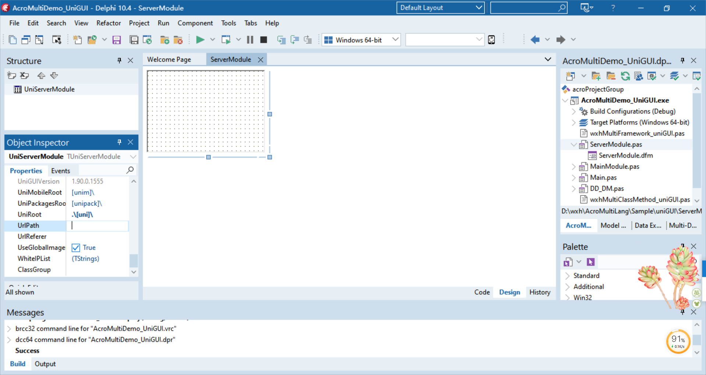
Task: Collapse the ServerModule.pas node
Action: [x=574, y=144]
